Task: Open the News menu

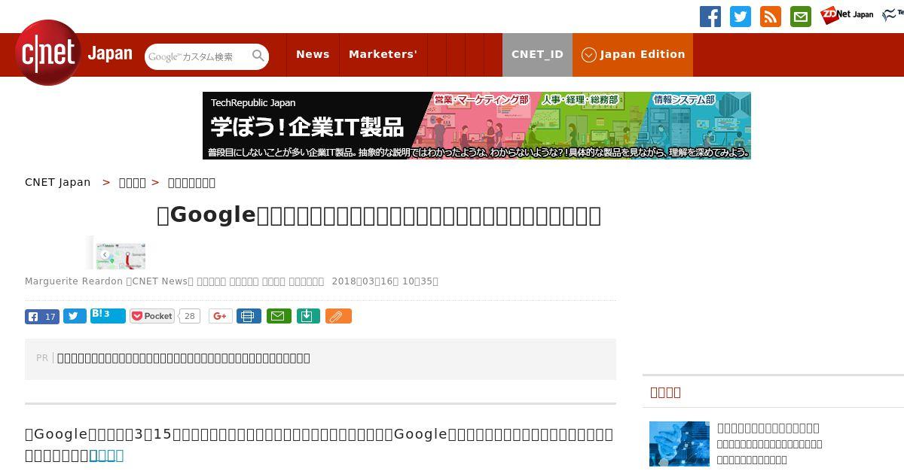Action: pos(313,54)
